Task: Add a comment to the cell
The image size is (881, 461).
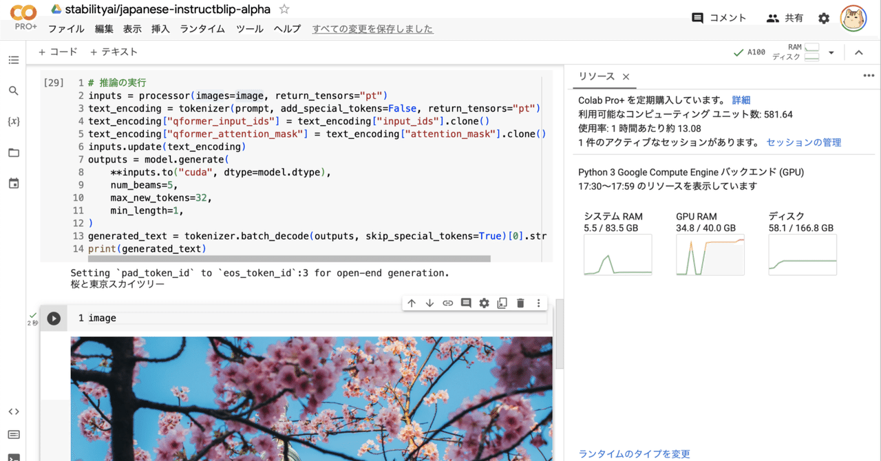Action: tap(466, 303)
